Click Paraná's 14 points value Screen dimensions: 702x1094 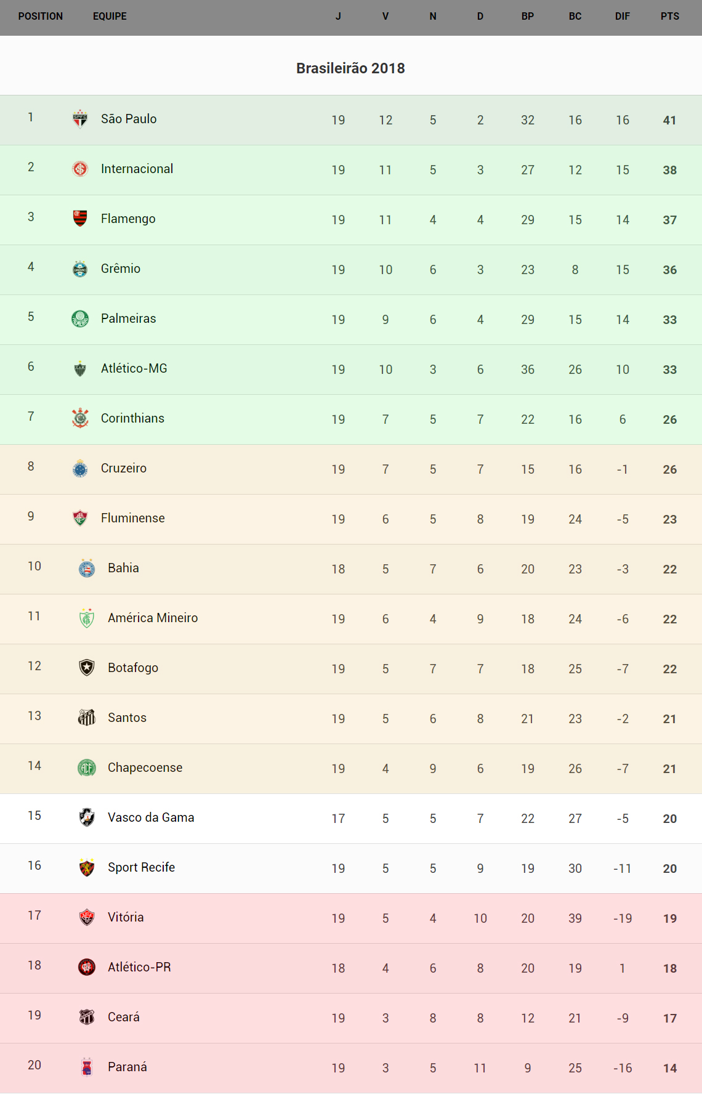click(670, 1068)
